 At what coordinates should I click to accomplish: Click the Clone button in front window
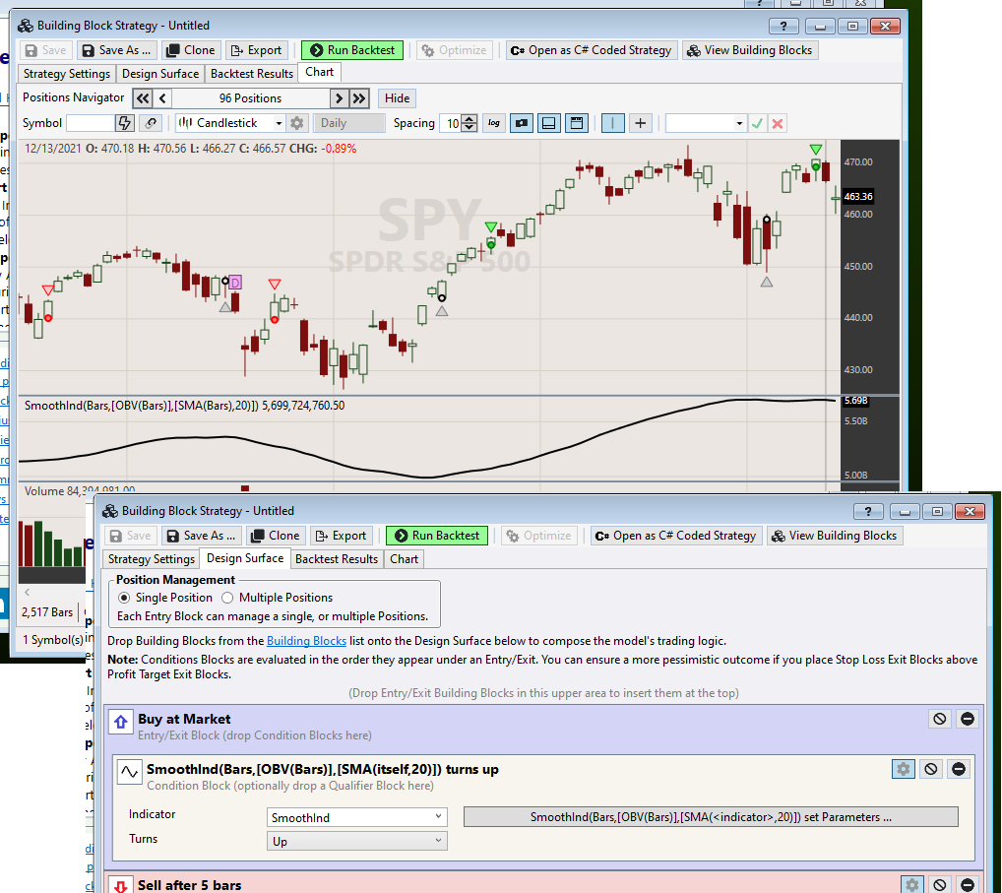pyautogui.click(x=276, y=536)
